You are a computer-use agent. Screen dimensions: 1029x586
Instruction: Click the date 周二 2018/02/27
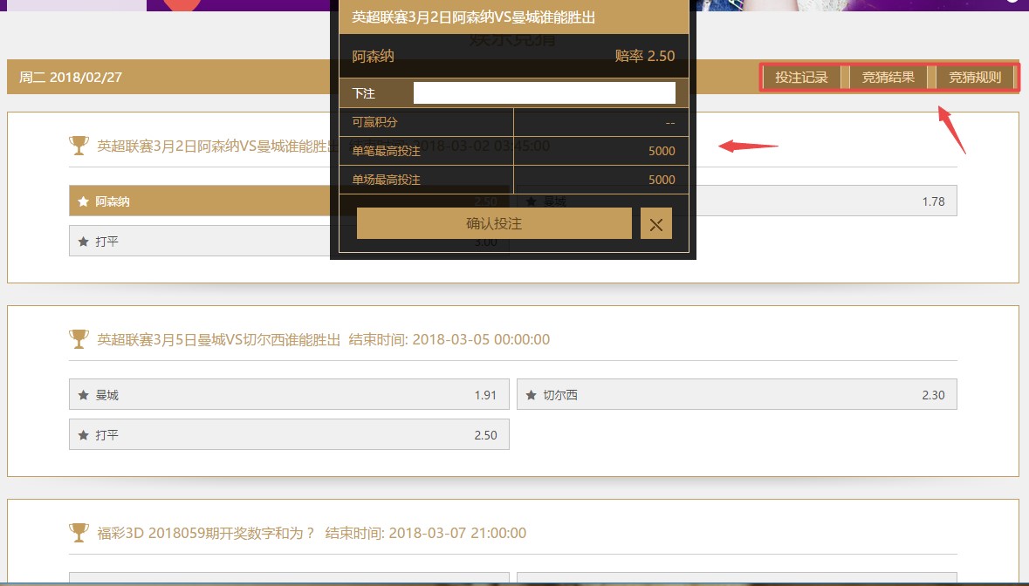(x=71, y=78)
